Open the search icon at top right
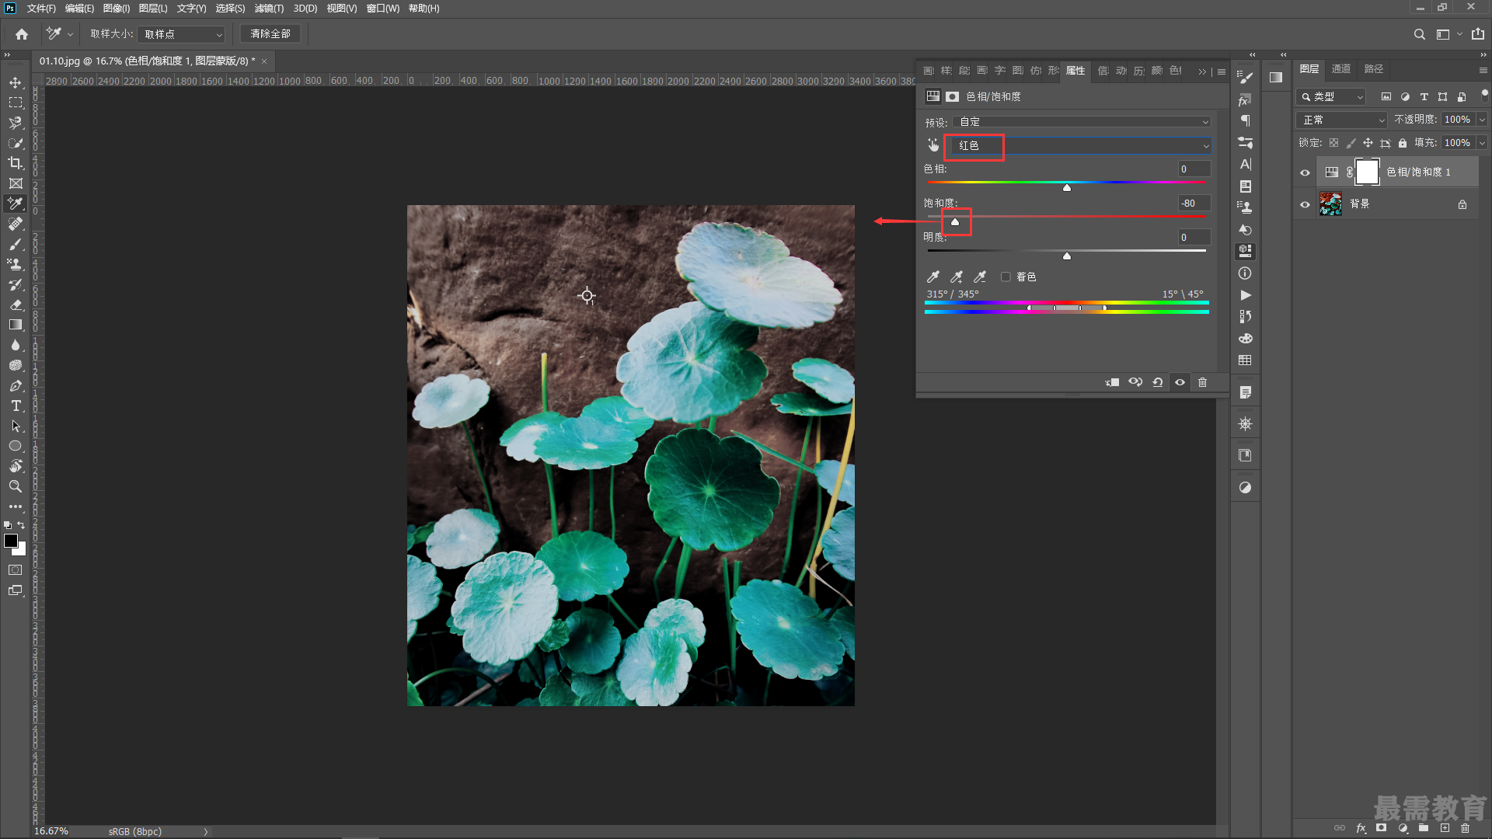Image resolution: width=1492 pixels, height=839 pixels. click(1420, 34)
